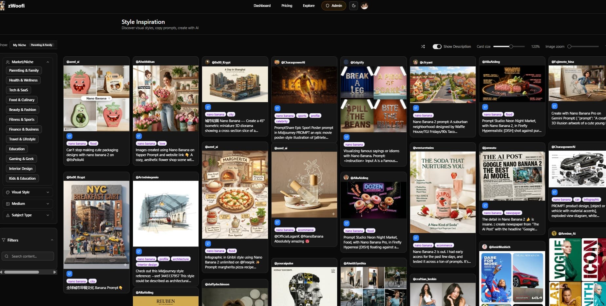Click the Search content input field
The image size is (606, 306).
(x=28, y=256)
